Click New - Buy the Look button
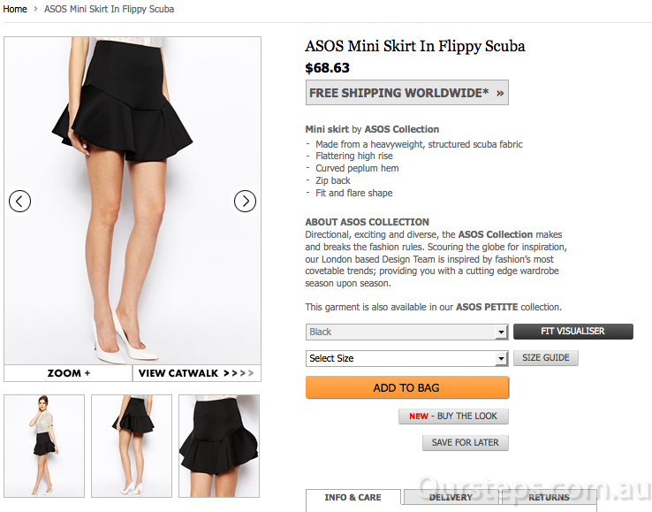652x512 pixels. [453, 416]
